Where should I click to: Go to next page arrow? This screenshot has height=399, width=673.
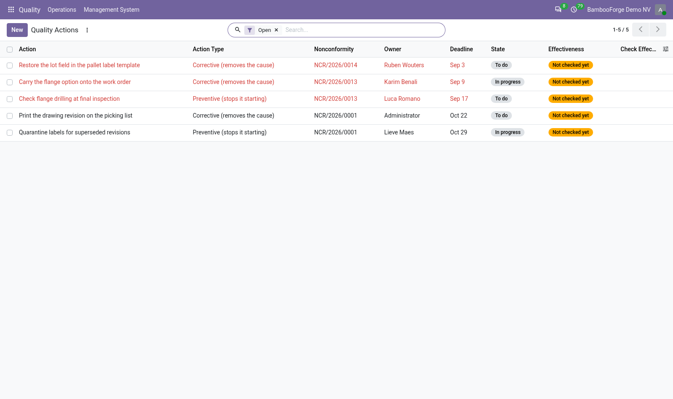658,29
